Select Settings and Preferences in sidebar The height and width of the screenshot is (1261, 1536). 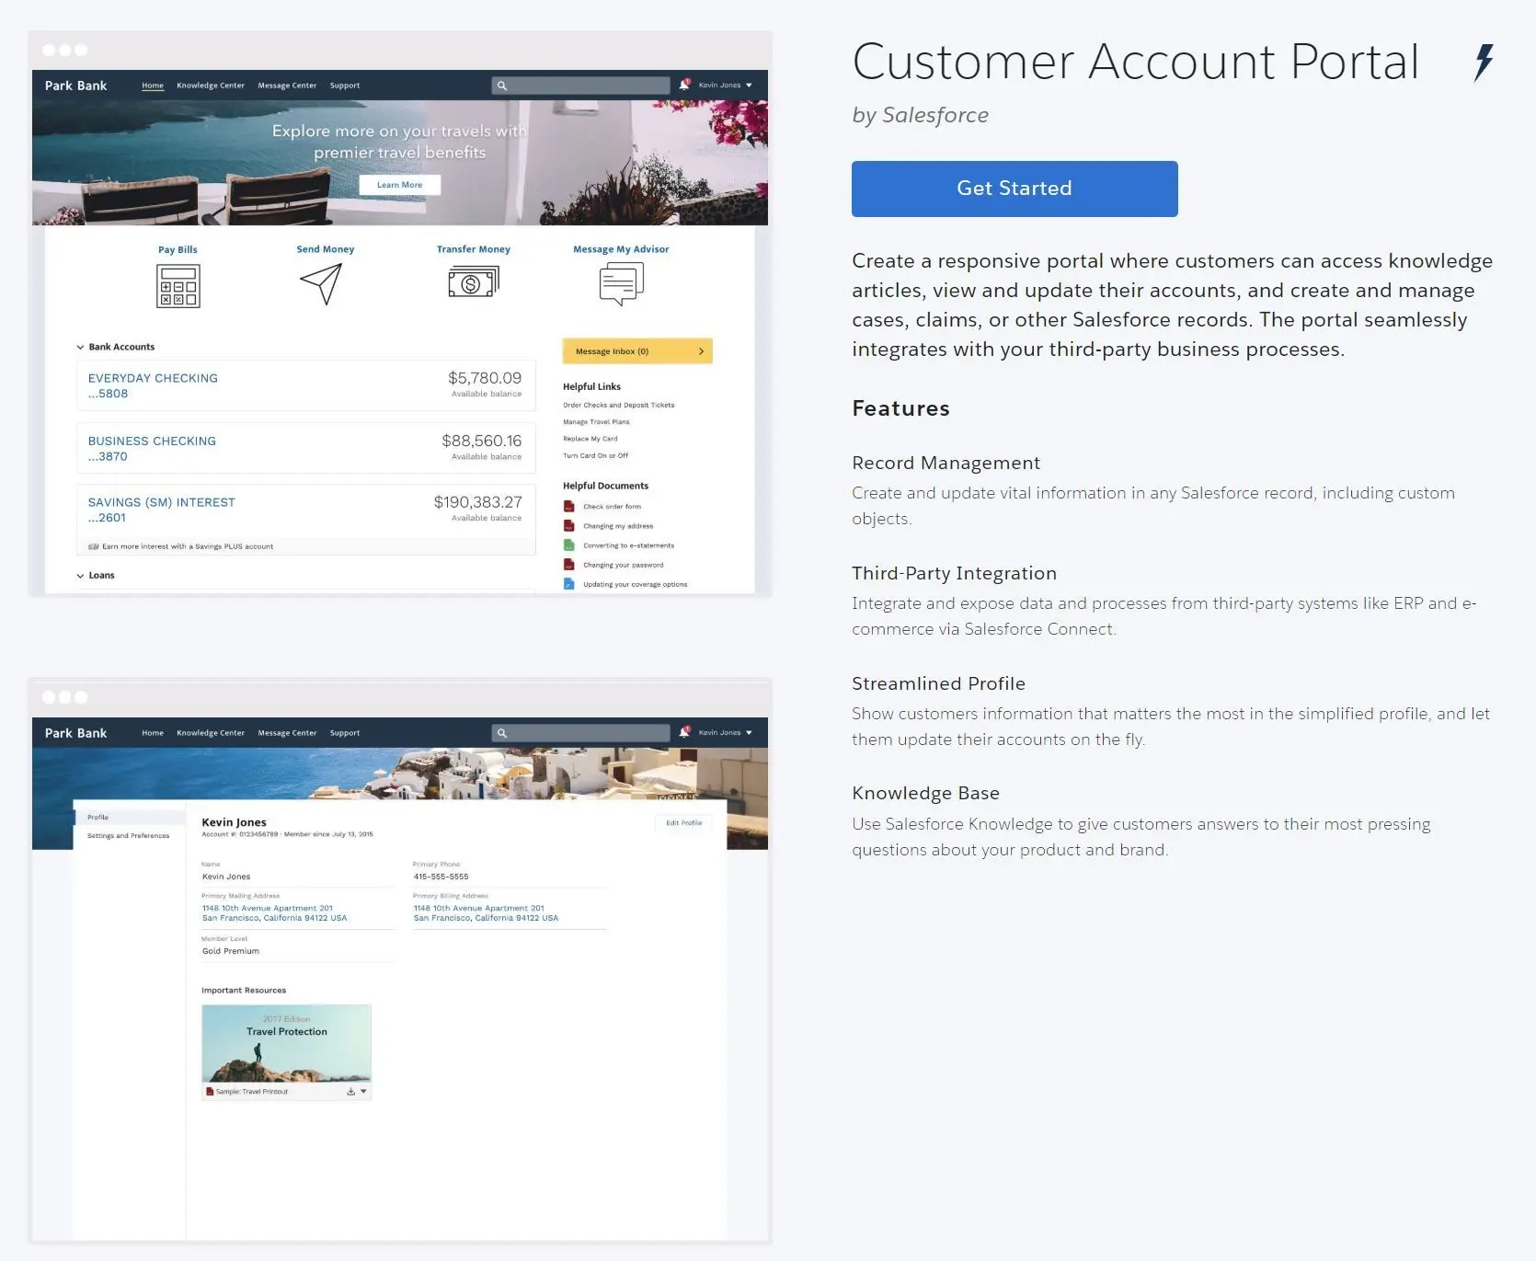[x=128, y=836]
